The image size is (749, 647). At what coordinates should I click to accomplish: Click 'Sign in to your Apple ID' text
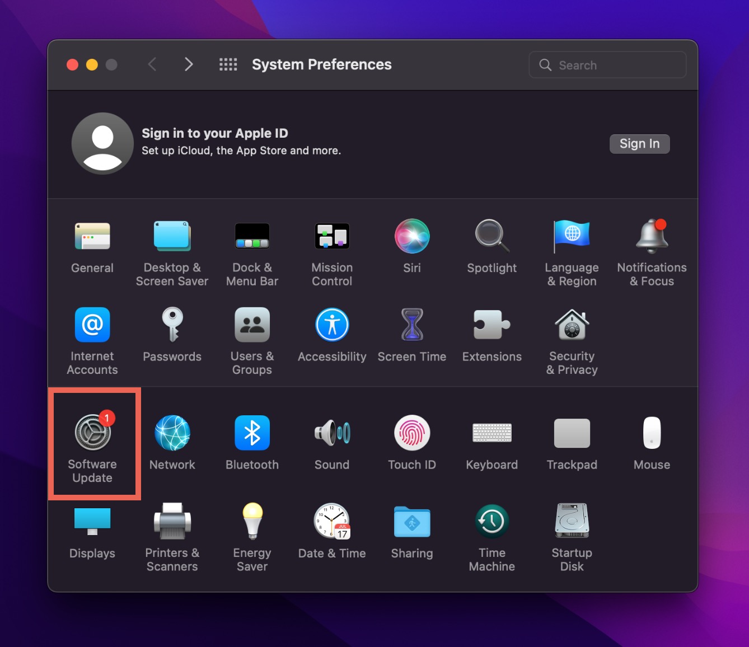tap(215, 133)
